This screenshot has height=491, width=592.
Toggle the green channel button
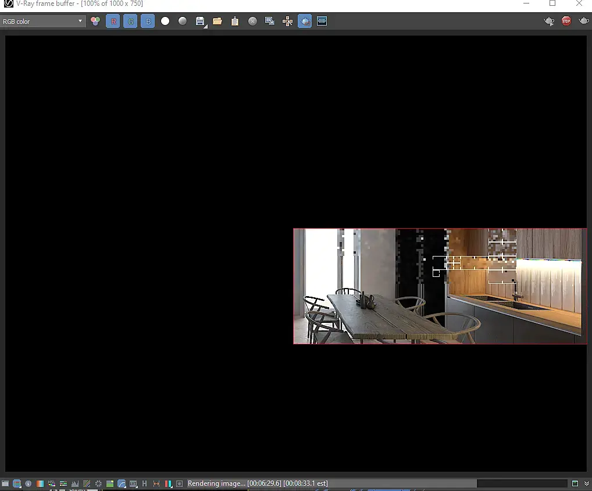tap(130, 21)
